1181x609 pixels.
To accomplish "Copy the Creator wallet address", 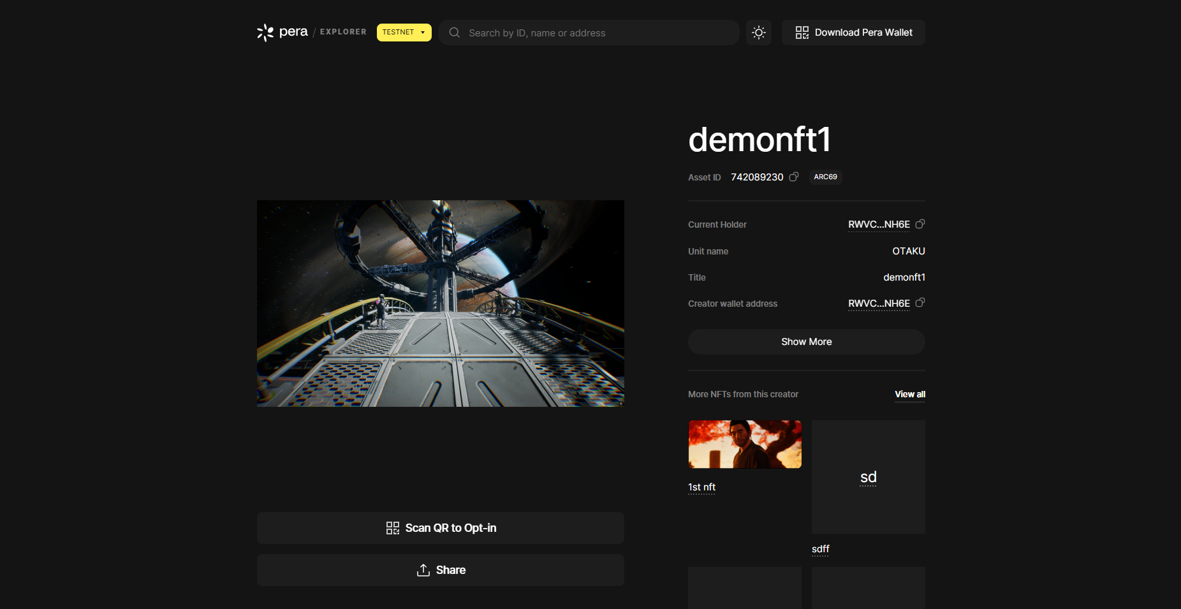I will (x=920, y=303).
